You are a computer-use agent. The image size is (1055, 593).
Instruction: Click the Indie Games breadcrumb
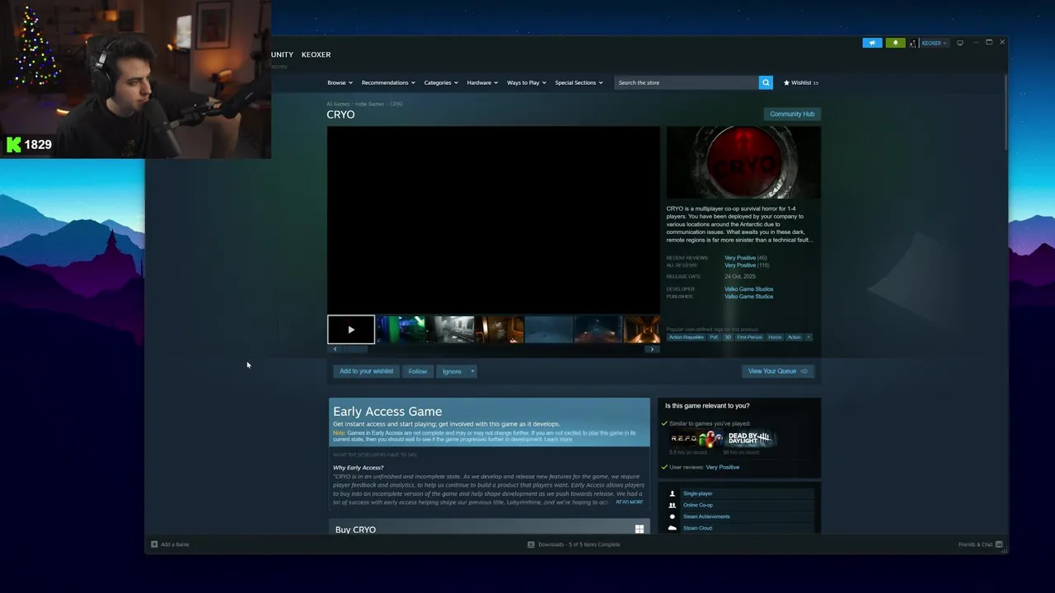click(369, 104)
